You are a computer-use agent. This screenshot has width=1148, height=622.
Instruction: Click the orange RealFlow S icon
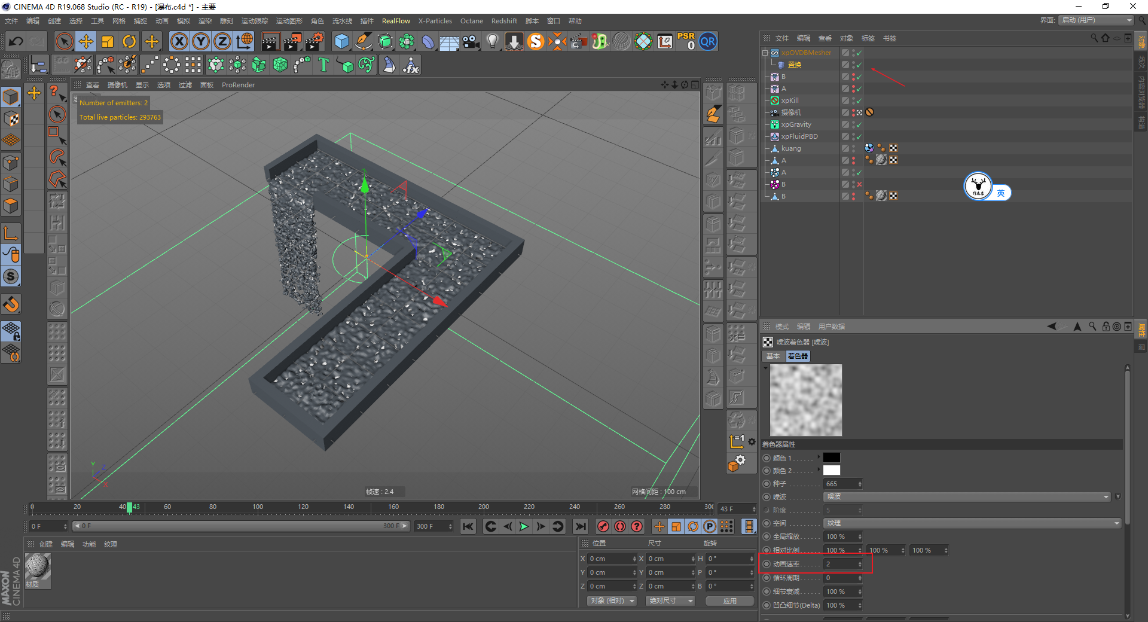tap(536, 41)
